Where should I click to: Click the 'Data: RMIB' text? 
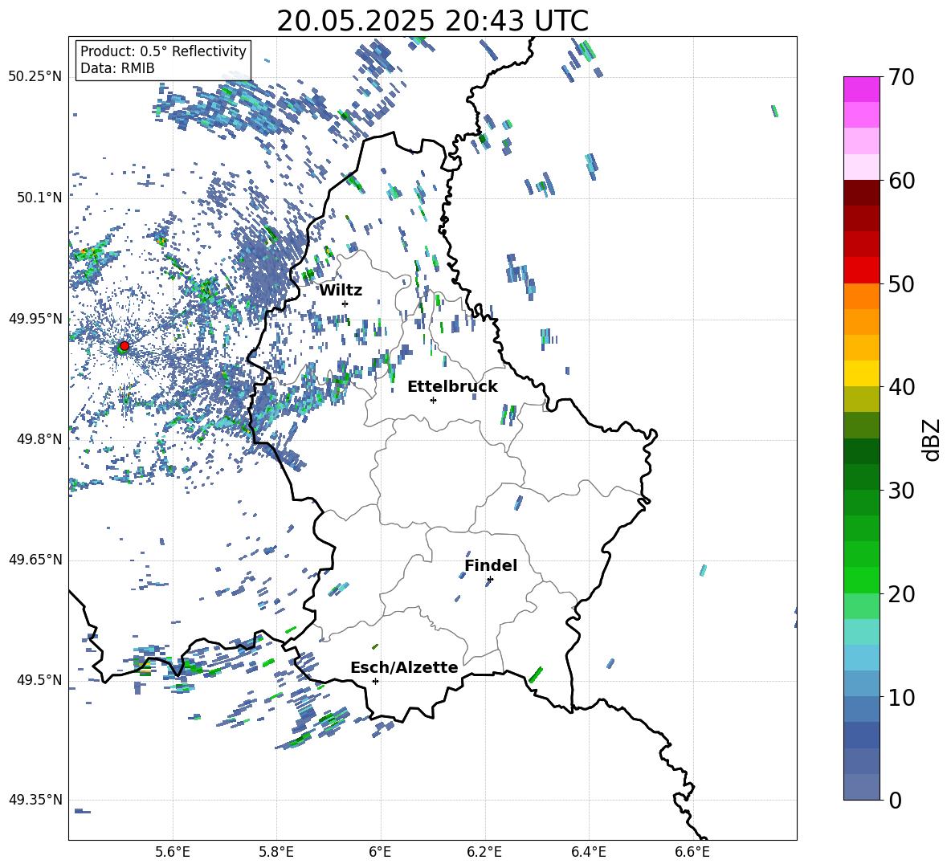[x=117, y=68]
